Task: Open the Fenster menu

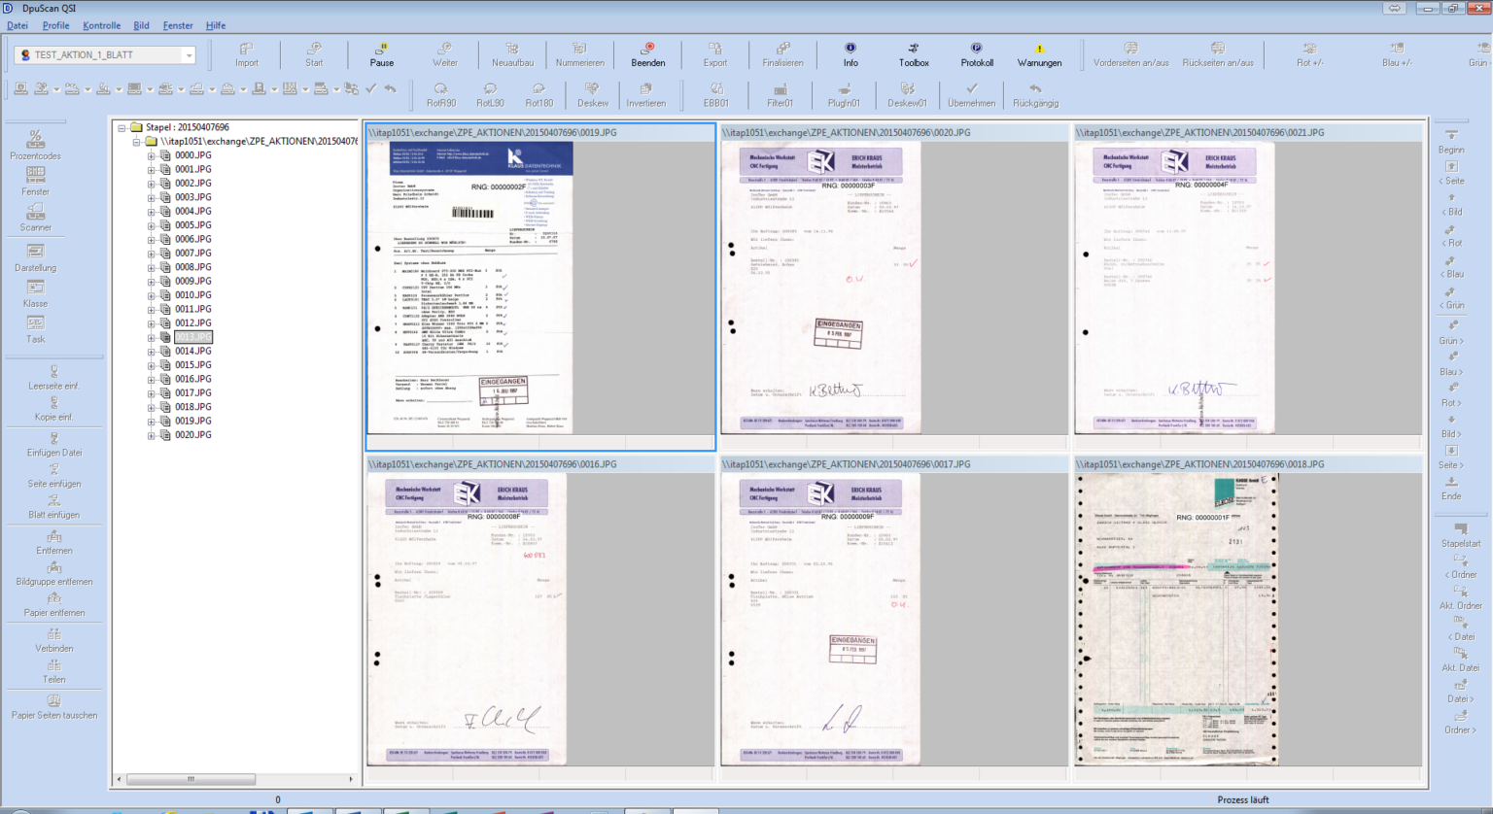Action: pos(177,25)
